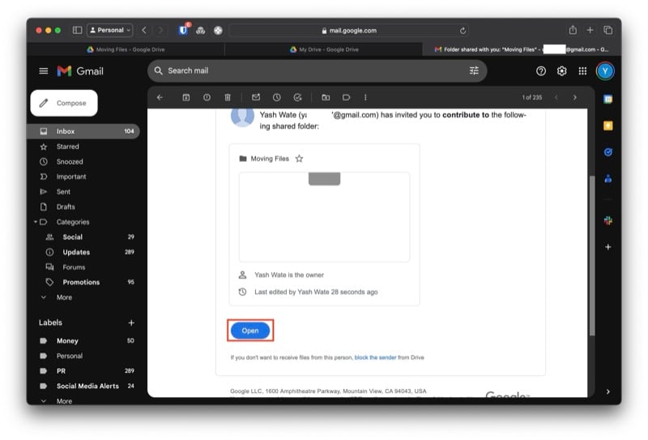Report this email as spam
Screen dimensions: 648x440
coord(207,97)
